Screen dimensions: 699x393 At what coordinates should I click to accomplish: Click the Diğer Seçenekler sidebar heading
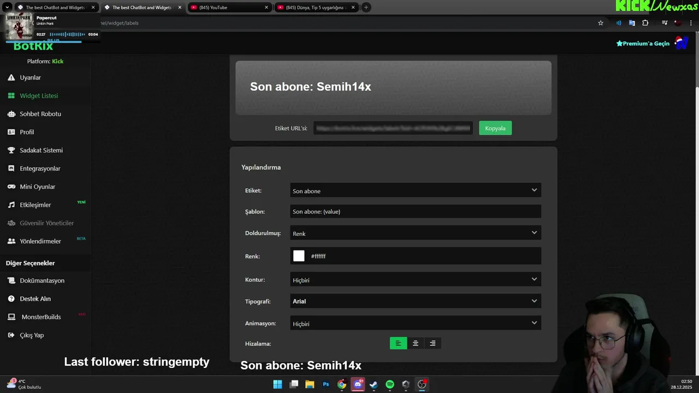[31, 263]
